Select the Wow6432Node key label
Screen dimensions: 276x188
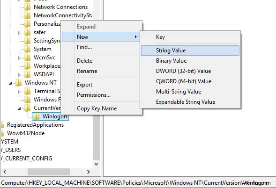pos(26,133)
